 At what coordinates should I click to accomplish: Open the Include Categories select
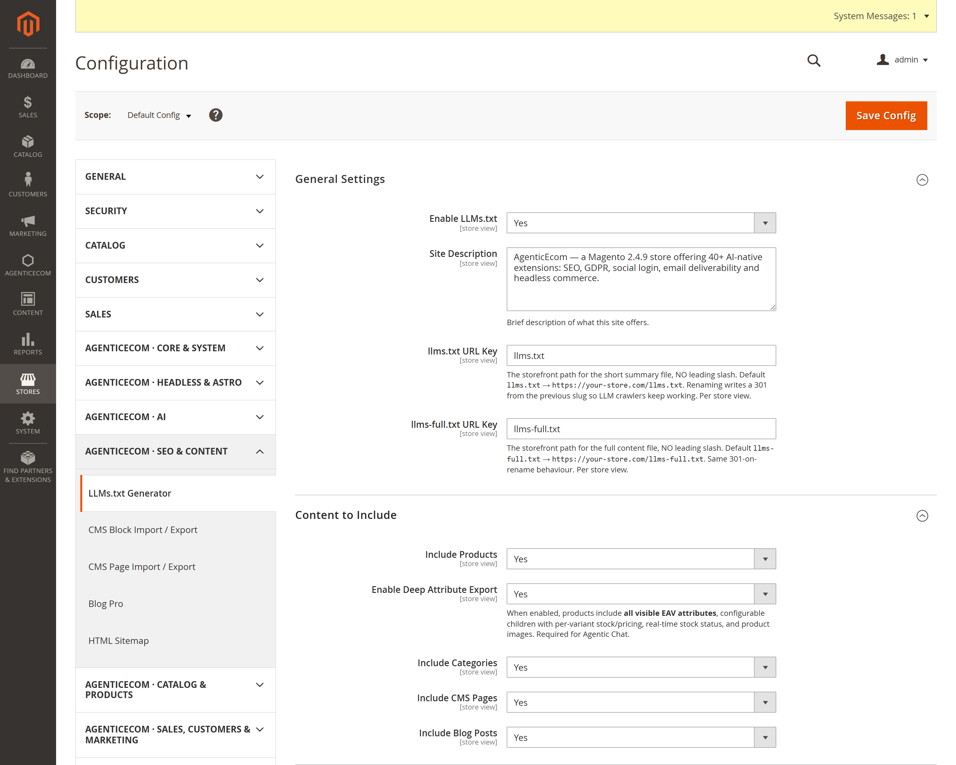pyautogui.click(x=641, y=667)
